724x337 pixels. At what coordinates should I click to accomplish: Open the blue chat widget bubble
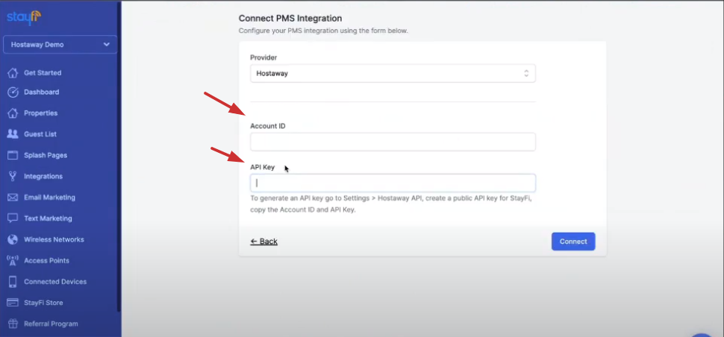click(x=702, y=336)
